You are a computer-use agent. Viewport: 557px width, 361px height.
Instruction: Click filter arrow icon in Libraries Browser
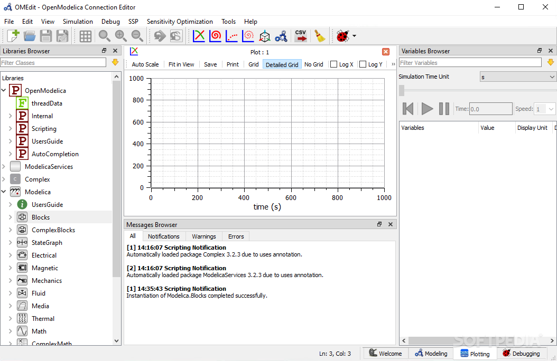coord(115,62)
